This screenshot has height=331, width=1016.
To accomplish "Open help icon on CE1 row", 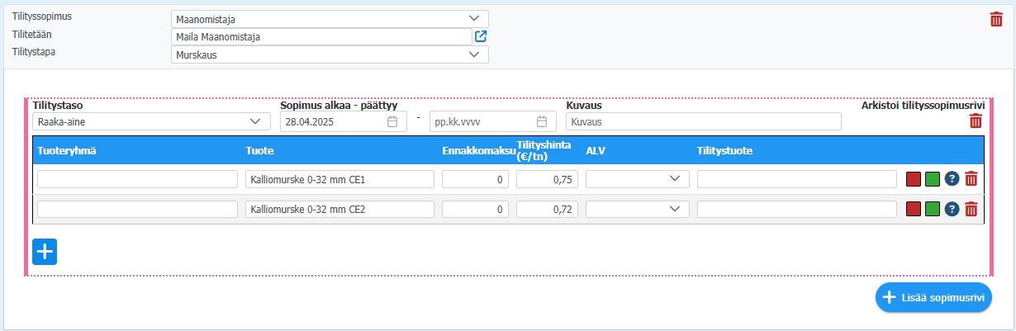I will tap(952, 179).
